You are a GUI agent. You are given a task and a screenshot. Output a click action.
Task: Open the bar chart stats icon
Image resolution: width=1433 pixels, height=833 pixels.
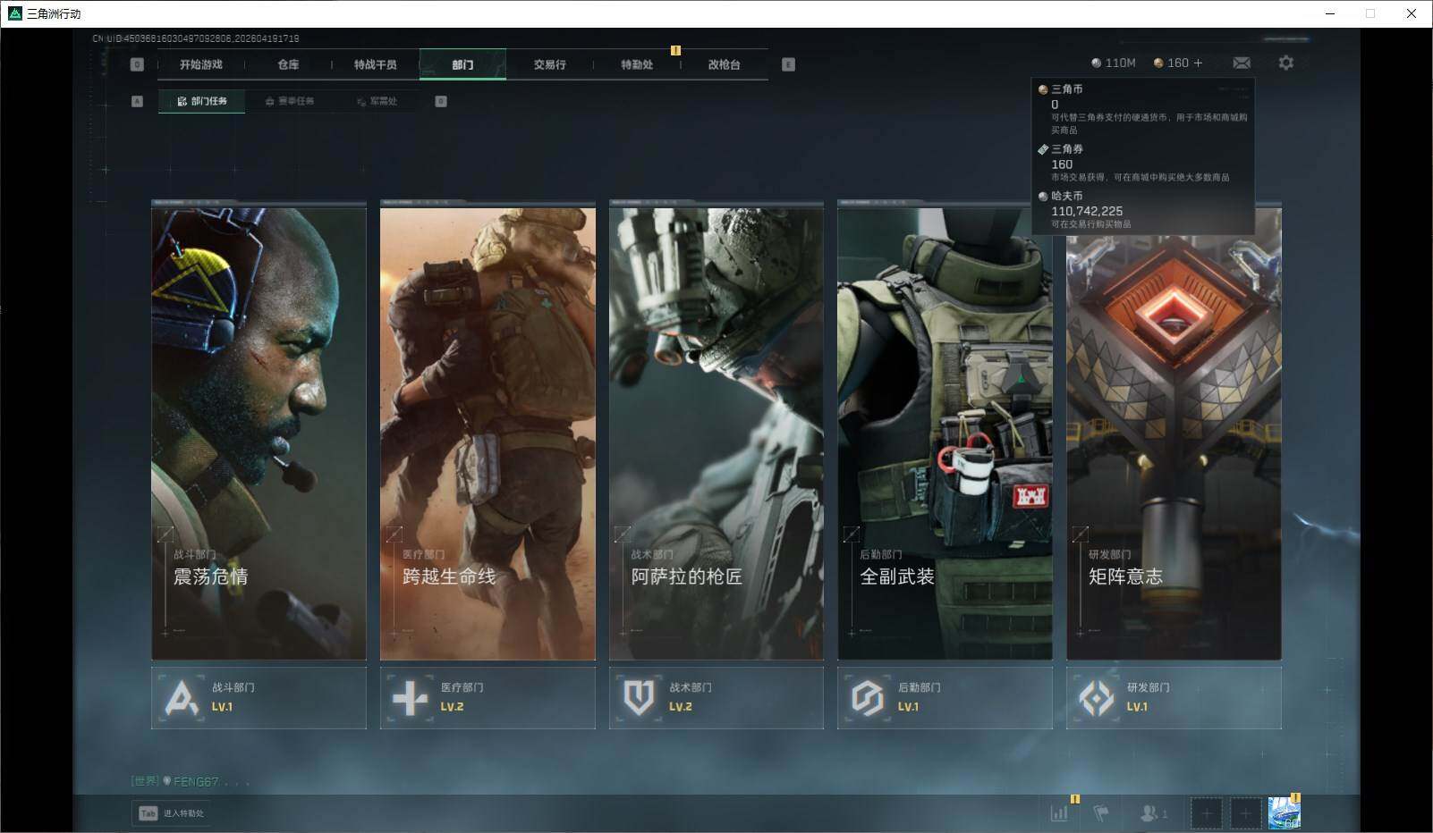1059,813
